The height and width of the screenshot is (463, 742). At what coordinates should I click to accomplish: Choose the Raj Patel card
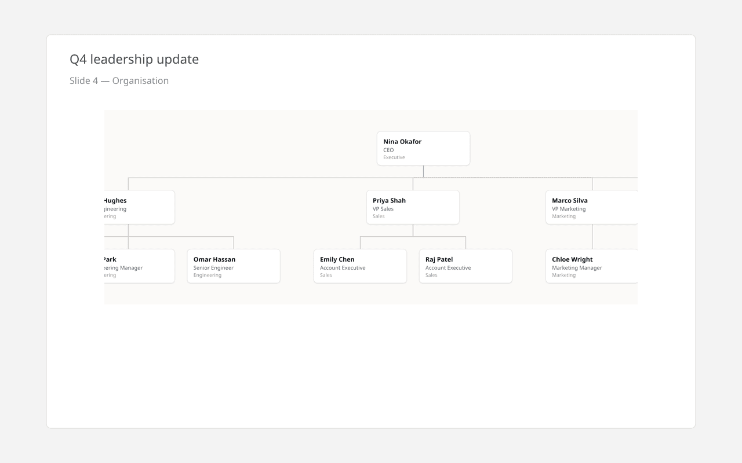point(465,267)
